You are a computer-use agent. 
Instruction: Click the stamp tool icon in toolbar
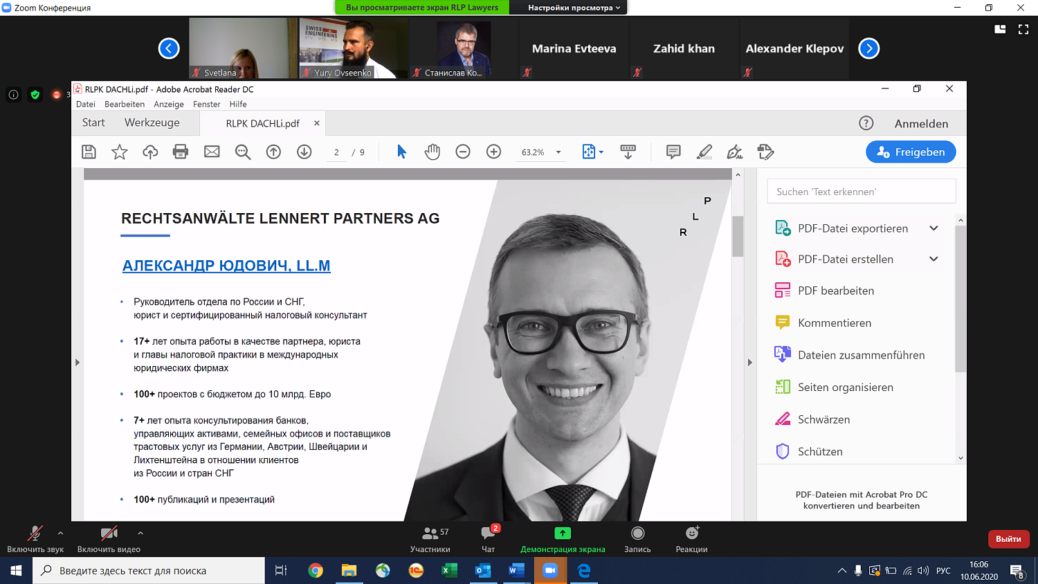765,152
